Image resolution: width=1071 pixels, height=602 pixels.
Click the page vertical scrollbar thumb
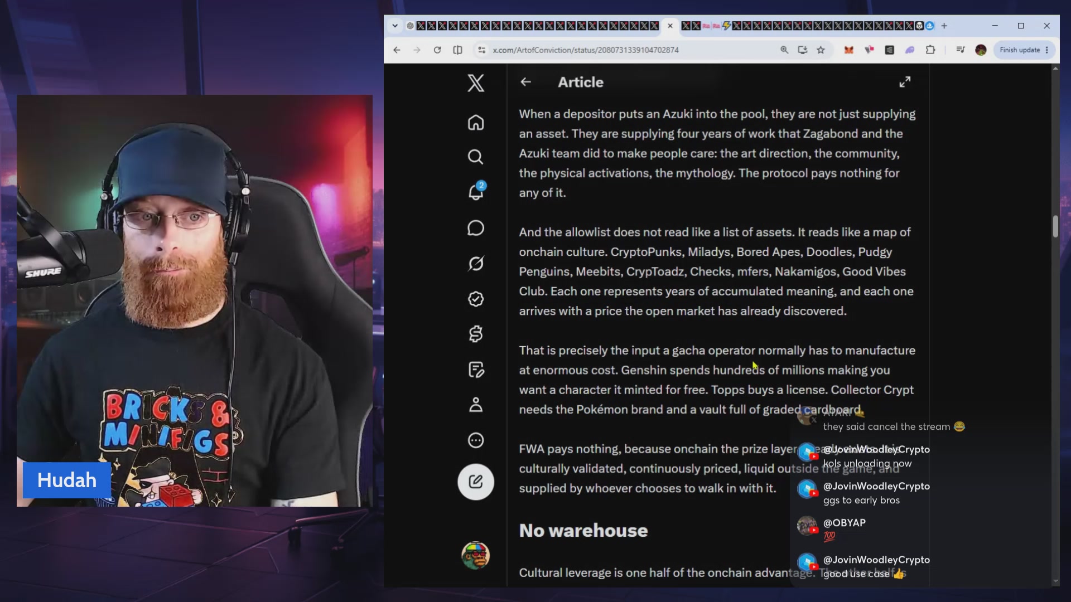click(1055, 226)
